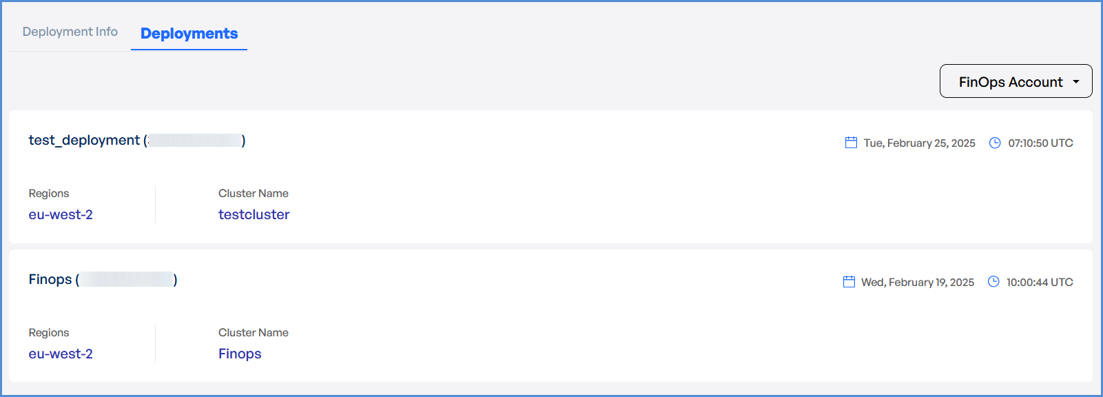The image size is (1103, 397).
Task: Click calendar icon beside Wed, February 19, 2025
Action: [849, 282]
